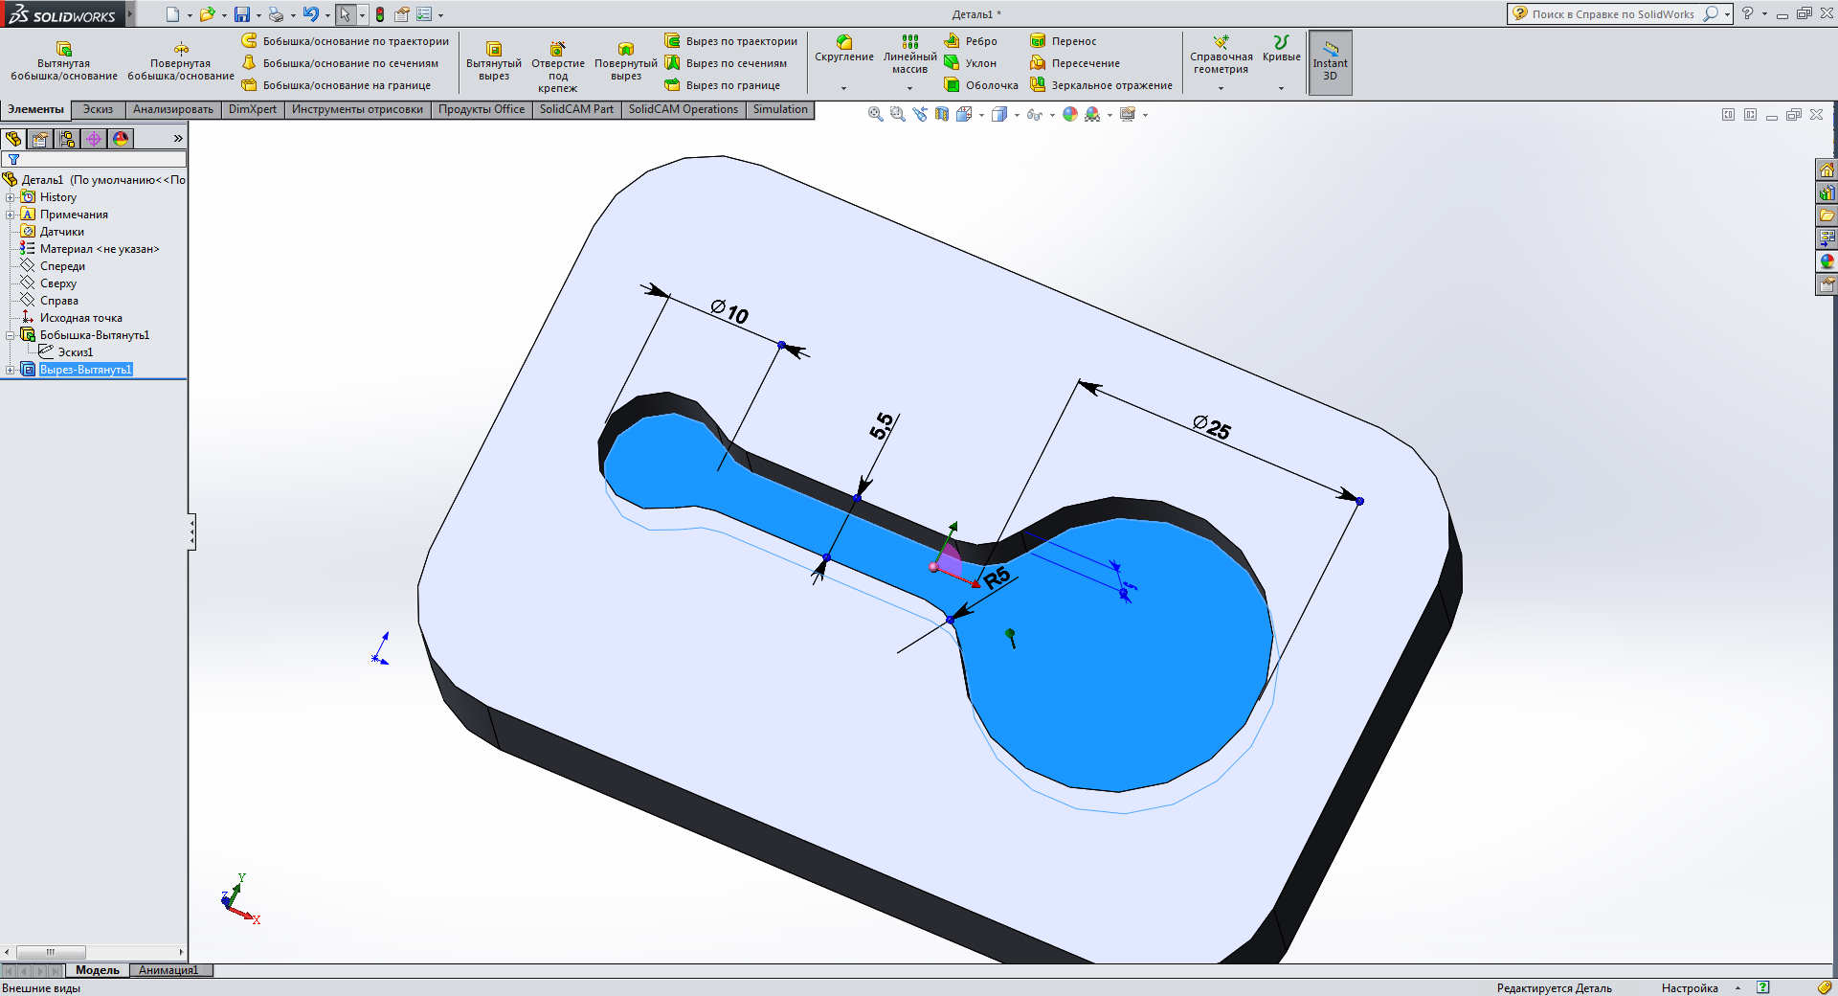Click the view orientation icon
This screenshot has height=996, width=1838.
pos(964,114)
